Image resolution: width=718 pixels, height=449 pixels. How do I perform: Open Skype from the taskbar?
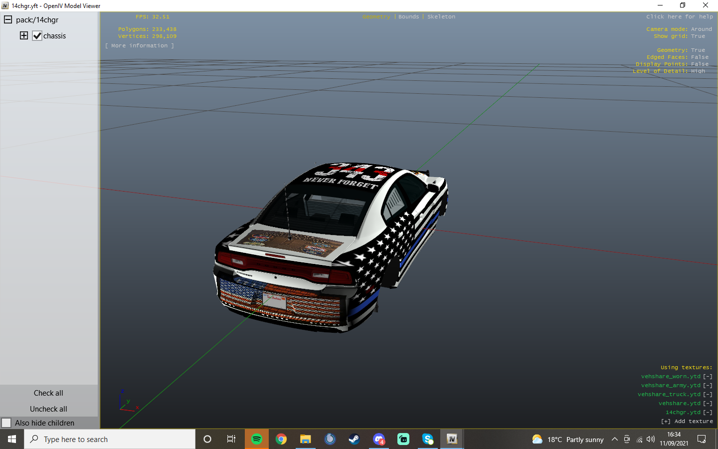tap(427, 439)
